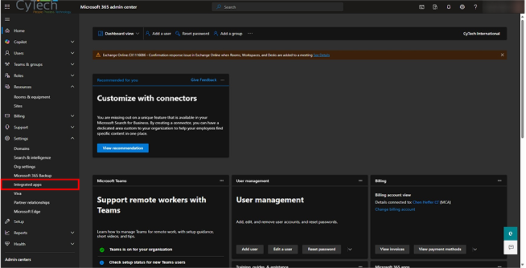Open Domains under Settings
The image size is (526, 268).
tap(21, 149)
